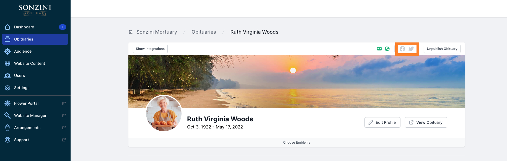Share the obituary on Twitter

[411, 49]
